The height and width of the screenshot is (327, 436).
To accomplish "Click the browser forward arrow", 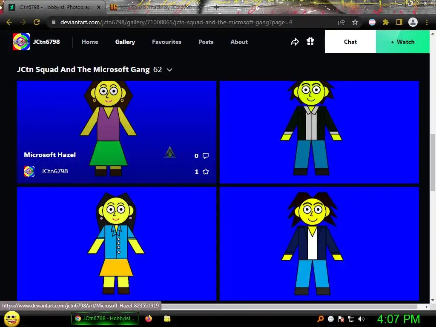I will click(23, 22).
